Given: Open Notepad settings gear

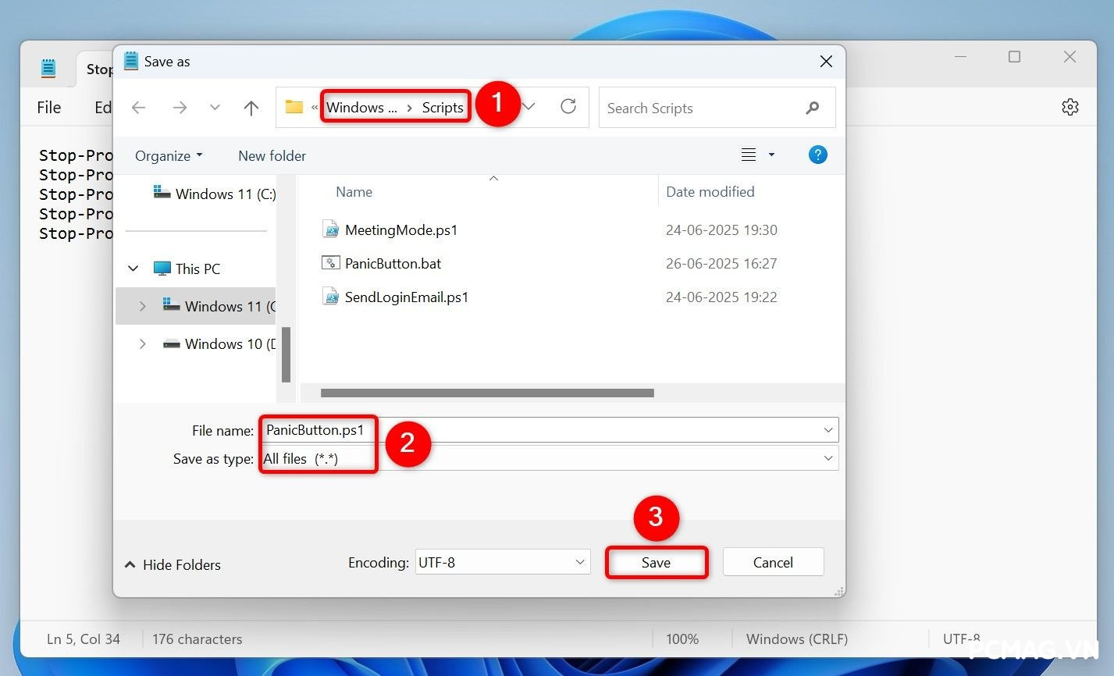Looking at the screenshot, I should point(1070,107).
